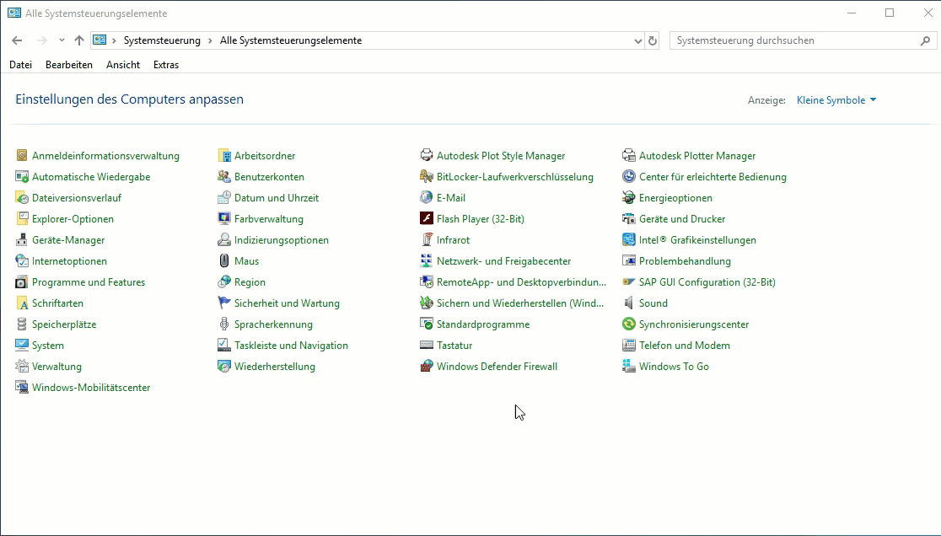The height and width of the screenshot is (536, 941).
Task: Open the Indizierungsoptionen link
Action: [282, 240]
